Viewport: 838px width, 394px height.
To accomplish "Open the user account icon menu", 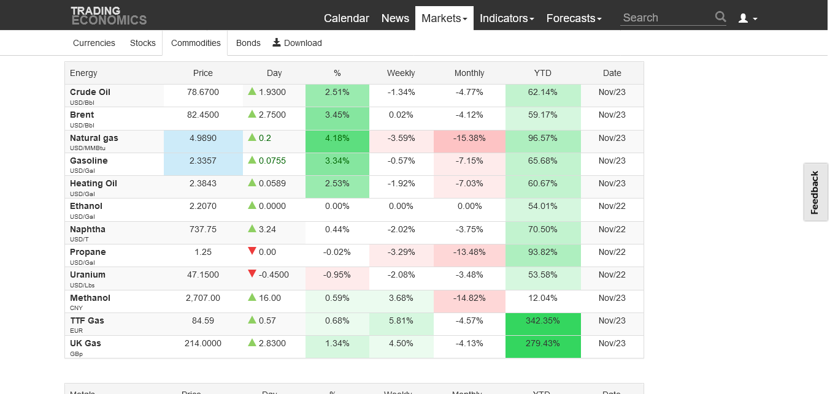I will [747, 18].
